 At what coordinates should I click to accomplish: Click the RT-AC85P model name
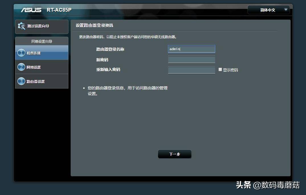[59, 10]
